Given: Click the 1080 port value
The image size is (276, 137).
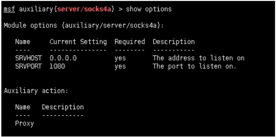Looking at the screenshot, I should click(x=57, y=66).
